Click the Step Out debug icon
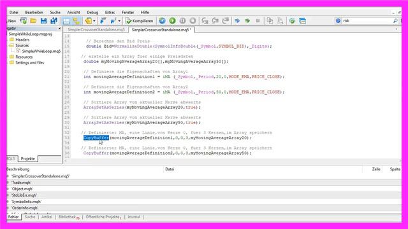 [x=225, y=21]
